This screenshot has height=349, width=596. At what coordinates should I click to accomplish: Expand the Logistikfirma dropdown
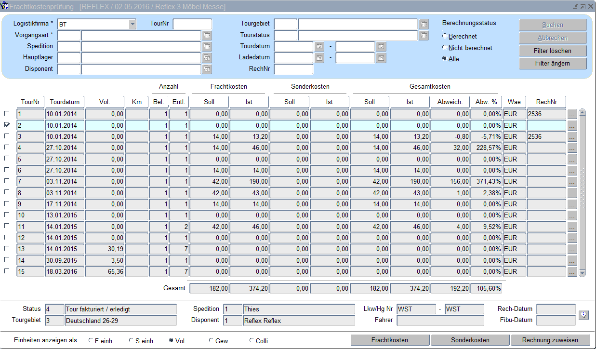tap(132, 24)
